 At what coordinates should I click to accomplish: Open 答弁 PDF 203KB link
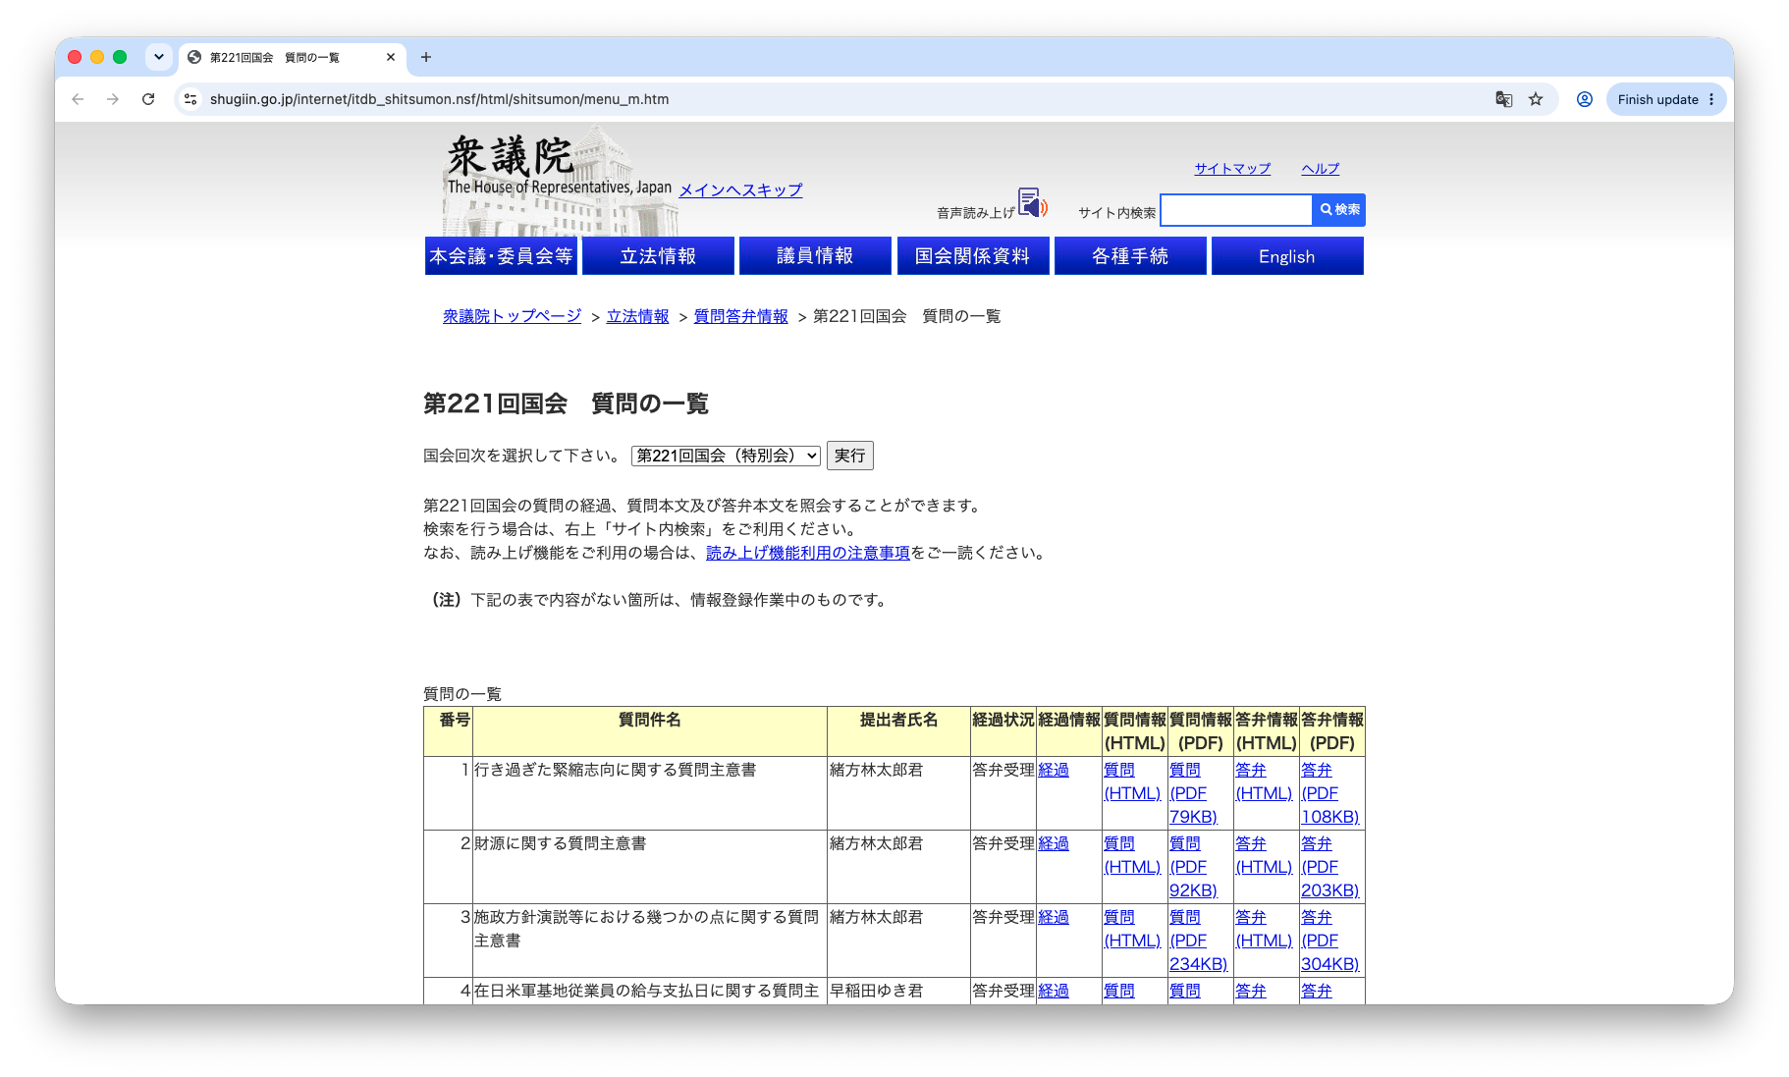tap(1329, 867)
